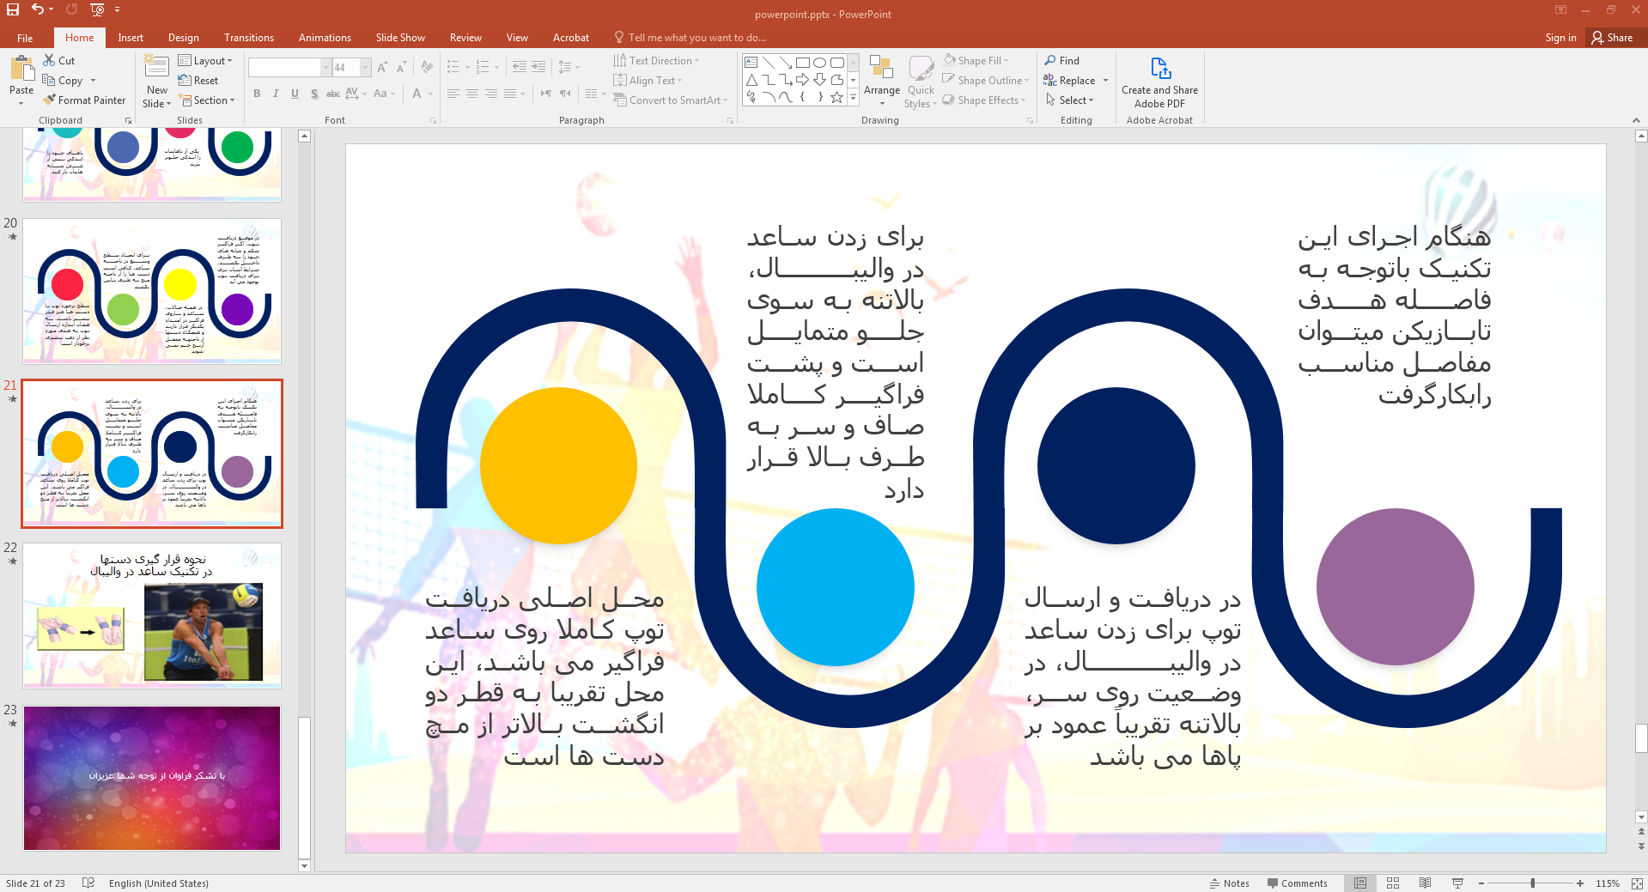Viewport: 1648px width, 892px height.
Task: Switch to the Animations tab
Action: 325,38
